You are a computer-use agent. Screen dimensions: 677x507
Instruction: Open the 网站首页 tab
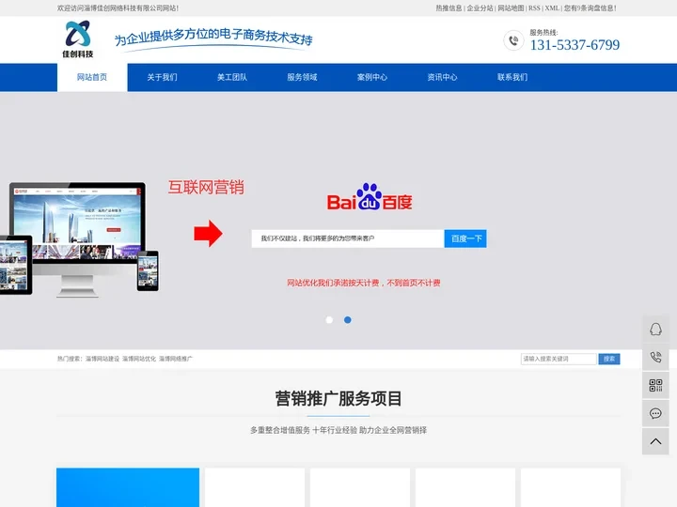click(x=92, y=77)
